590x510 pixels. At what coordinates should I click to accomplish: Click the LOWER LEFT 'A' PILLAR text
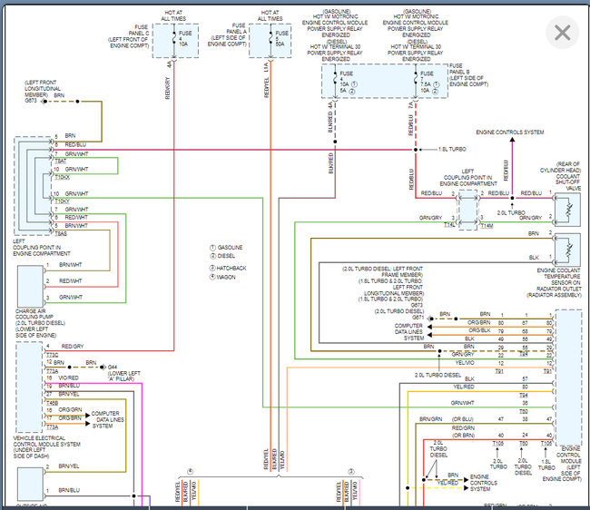click(124, 376)
